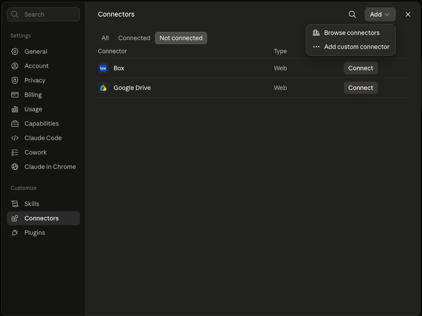Click the ellipsis icon beside Add custom connector
422x316 pixels.
[316, 47]
